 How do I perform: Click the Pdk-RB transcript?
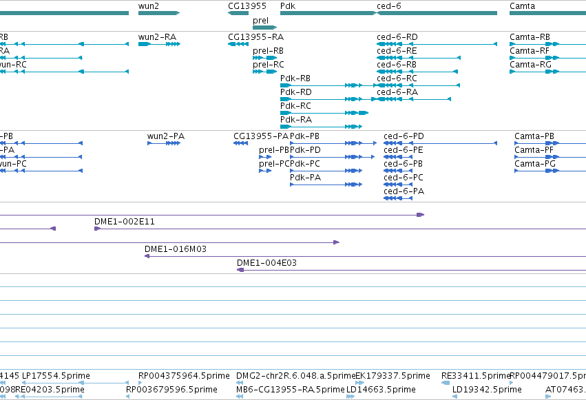(328, 85)
